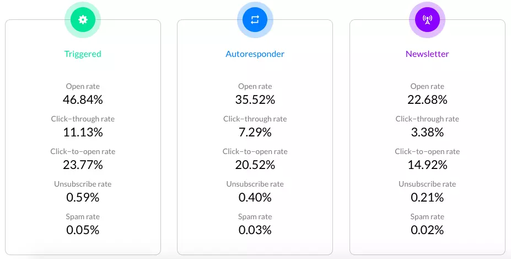The height and width of the screenshot is (259, 511).
Task: Open the Autoresponder heading link
Action: point(255,54)
